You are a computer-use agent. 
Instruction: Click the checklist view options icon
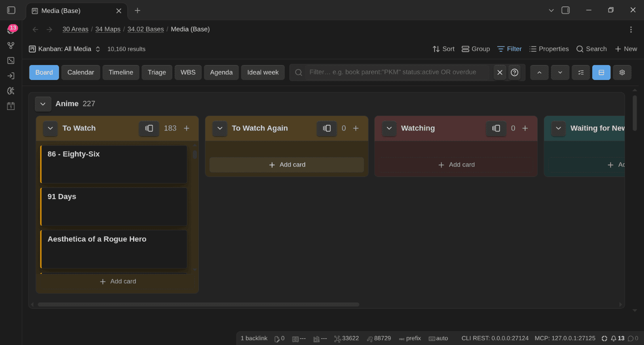pos(581,72)
